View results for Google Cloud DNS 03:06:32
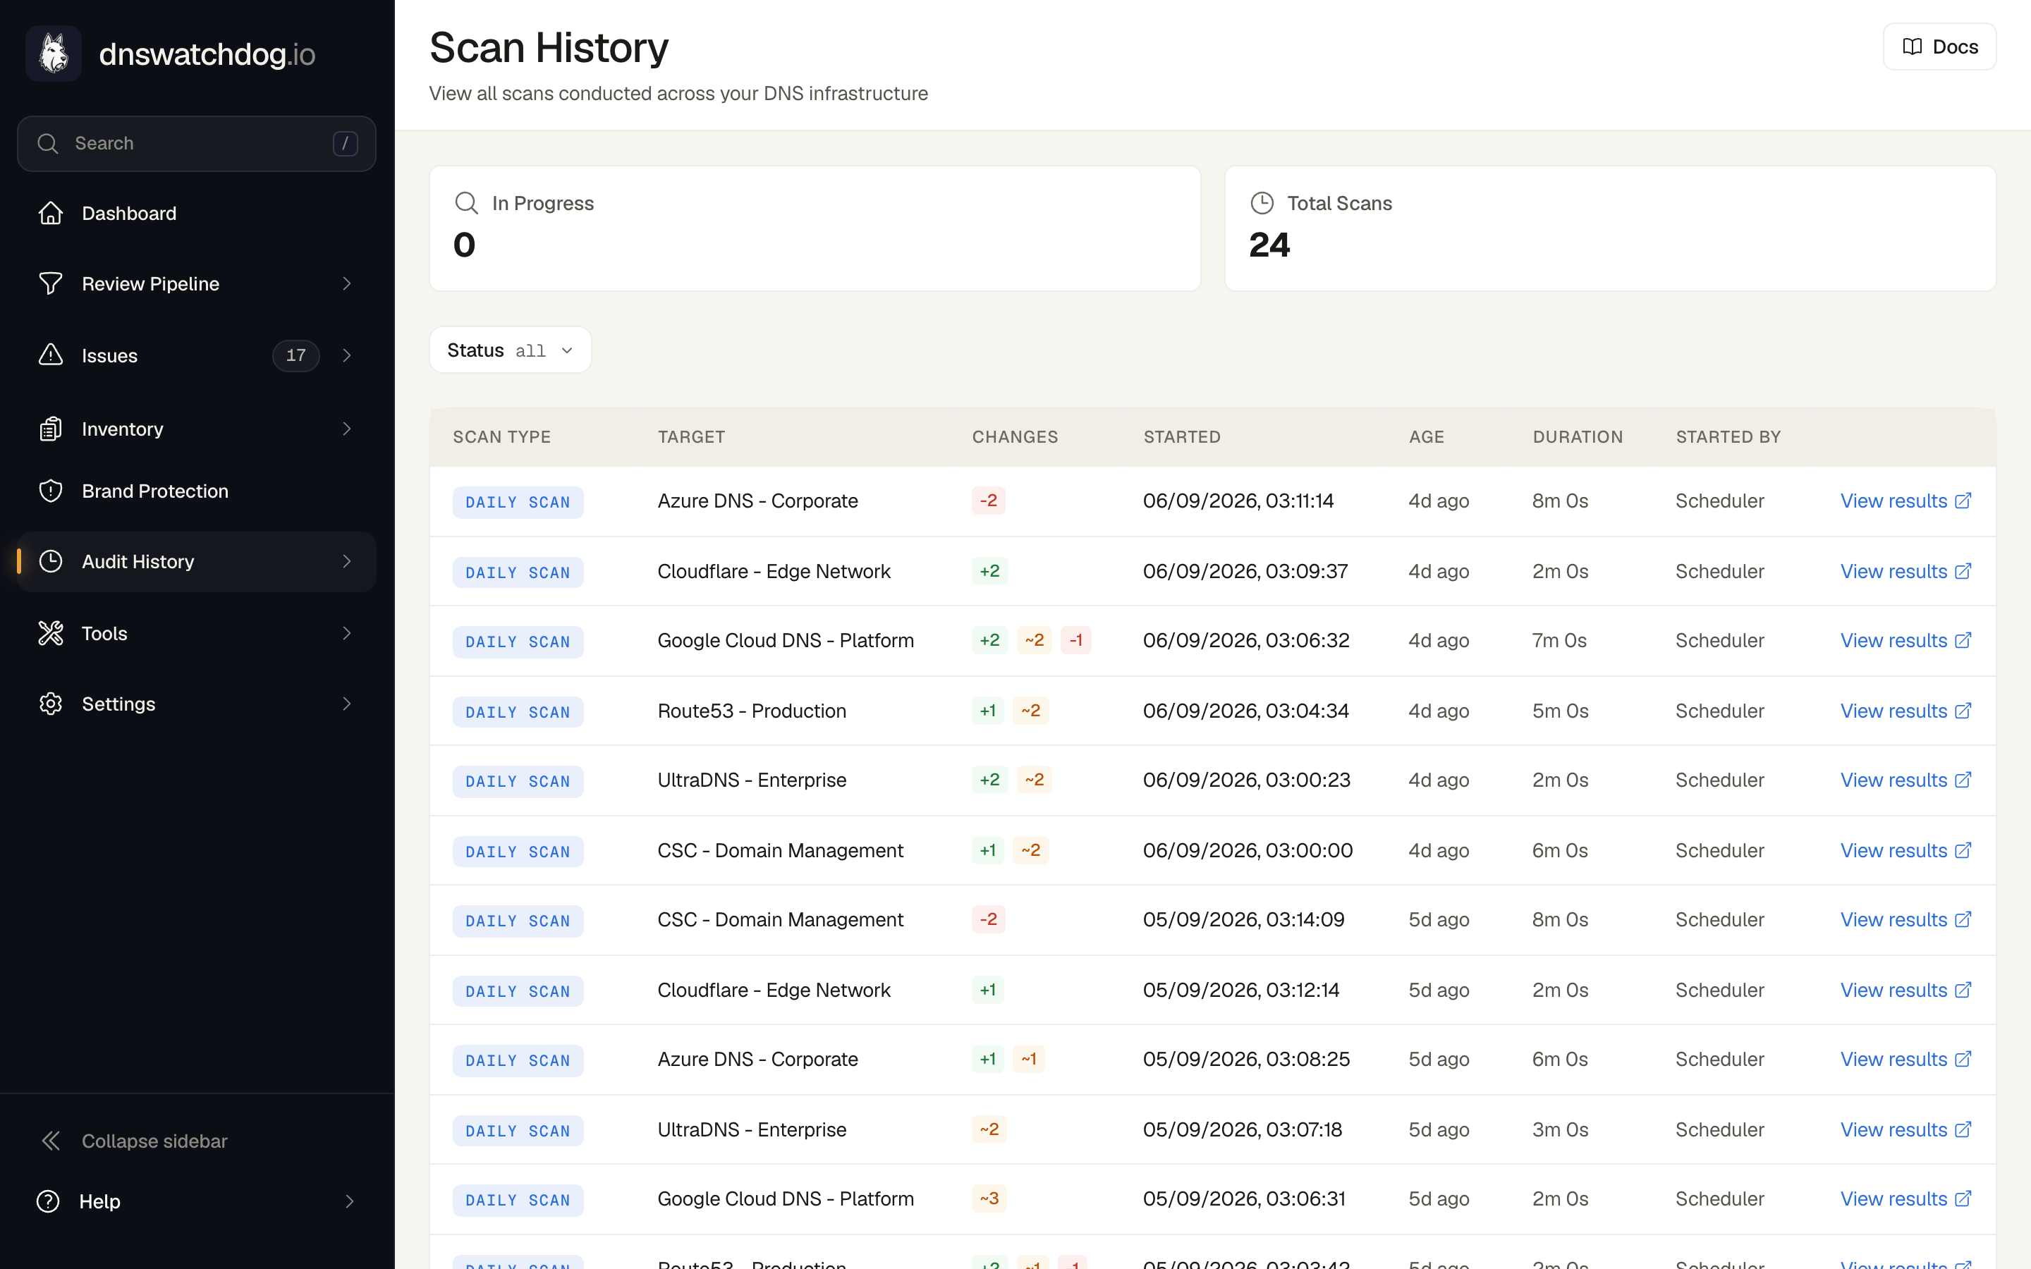 (x=1905, y=640)
